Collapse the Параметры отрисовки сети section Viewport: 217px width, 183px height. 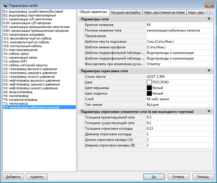209,71
